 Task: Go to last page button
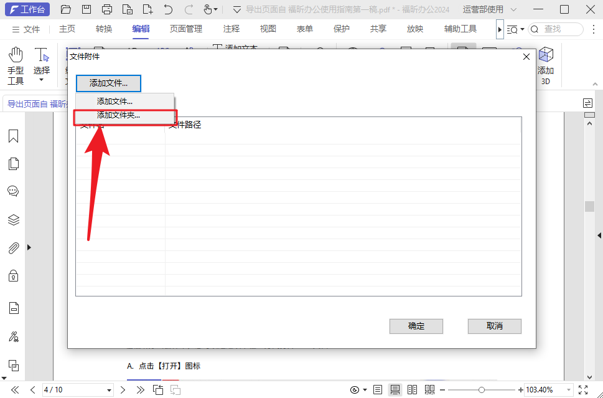[141, 390]
